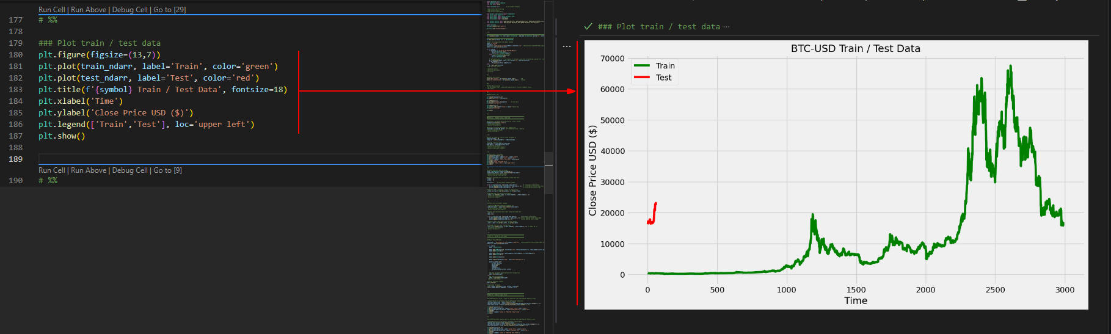Click the minimap slider in the editor

point(548,173)
